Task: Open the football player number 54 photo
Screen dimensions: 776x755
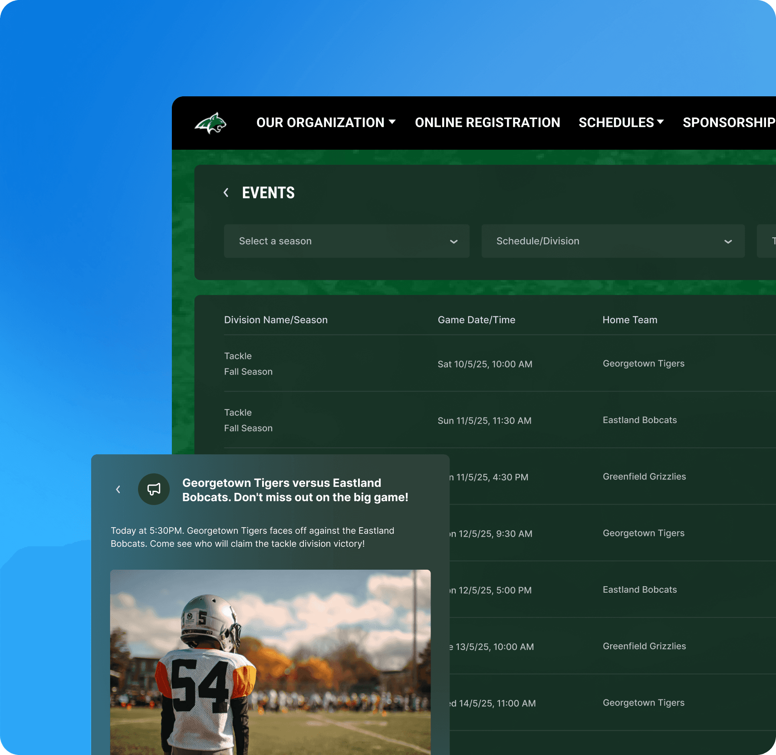Action: coord(270,662)
